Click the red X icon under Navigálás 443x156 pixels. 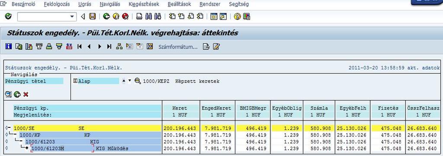[x=26, y=94]
